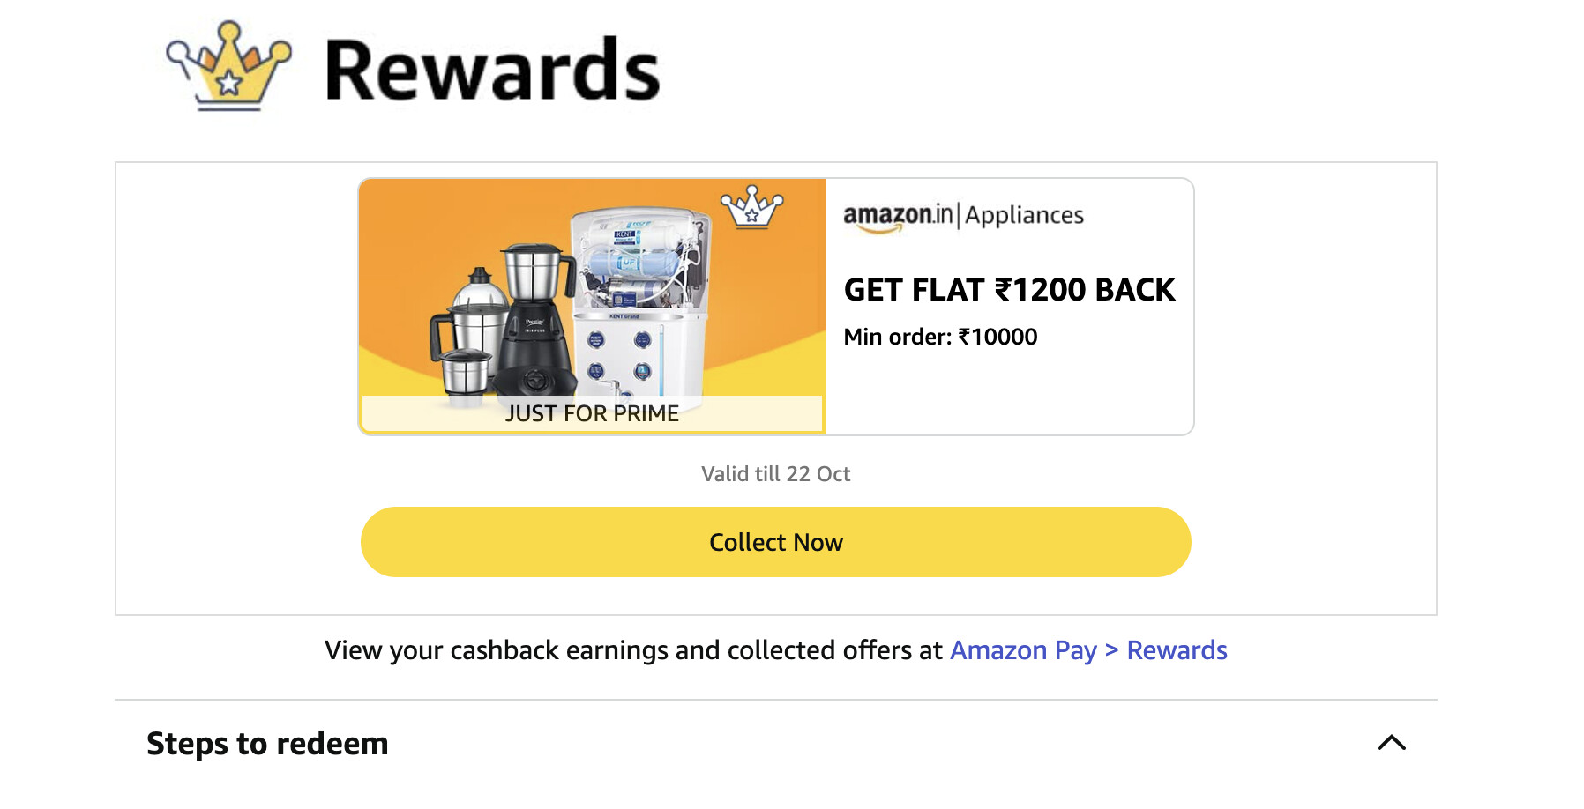Click blank space below the Min order text
The image size is (1584, 809).
(x=1009, y=392)
